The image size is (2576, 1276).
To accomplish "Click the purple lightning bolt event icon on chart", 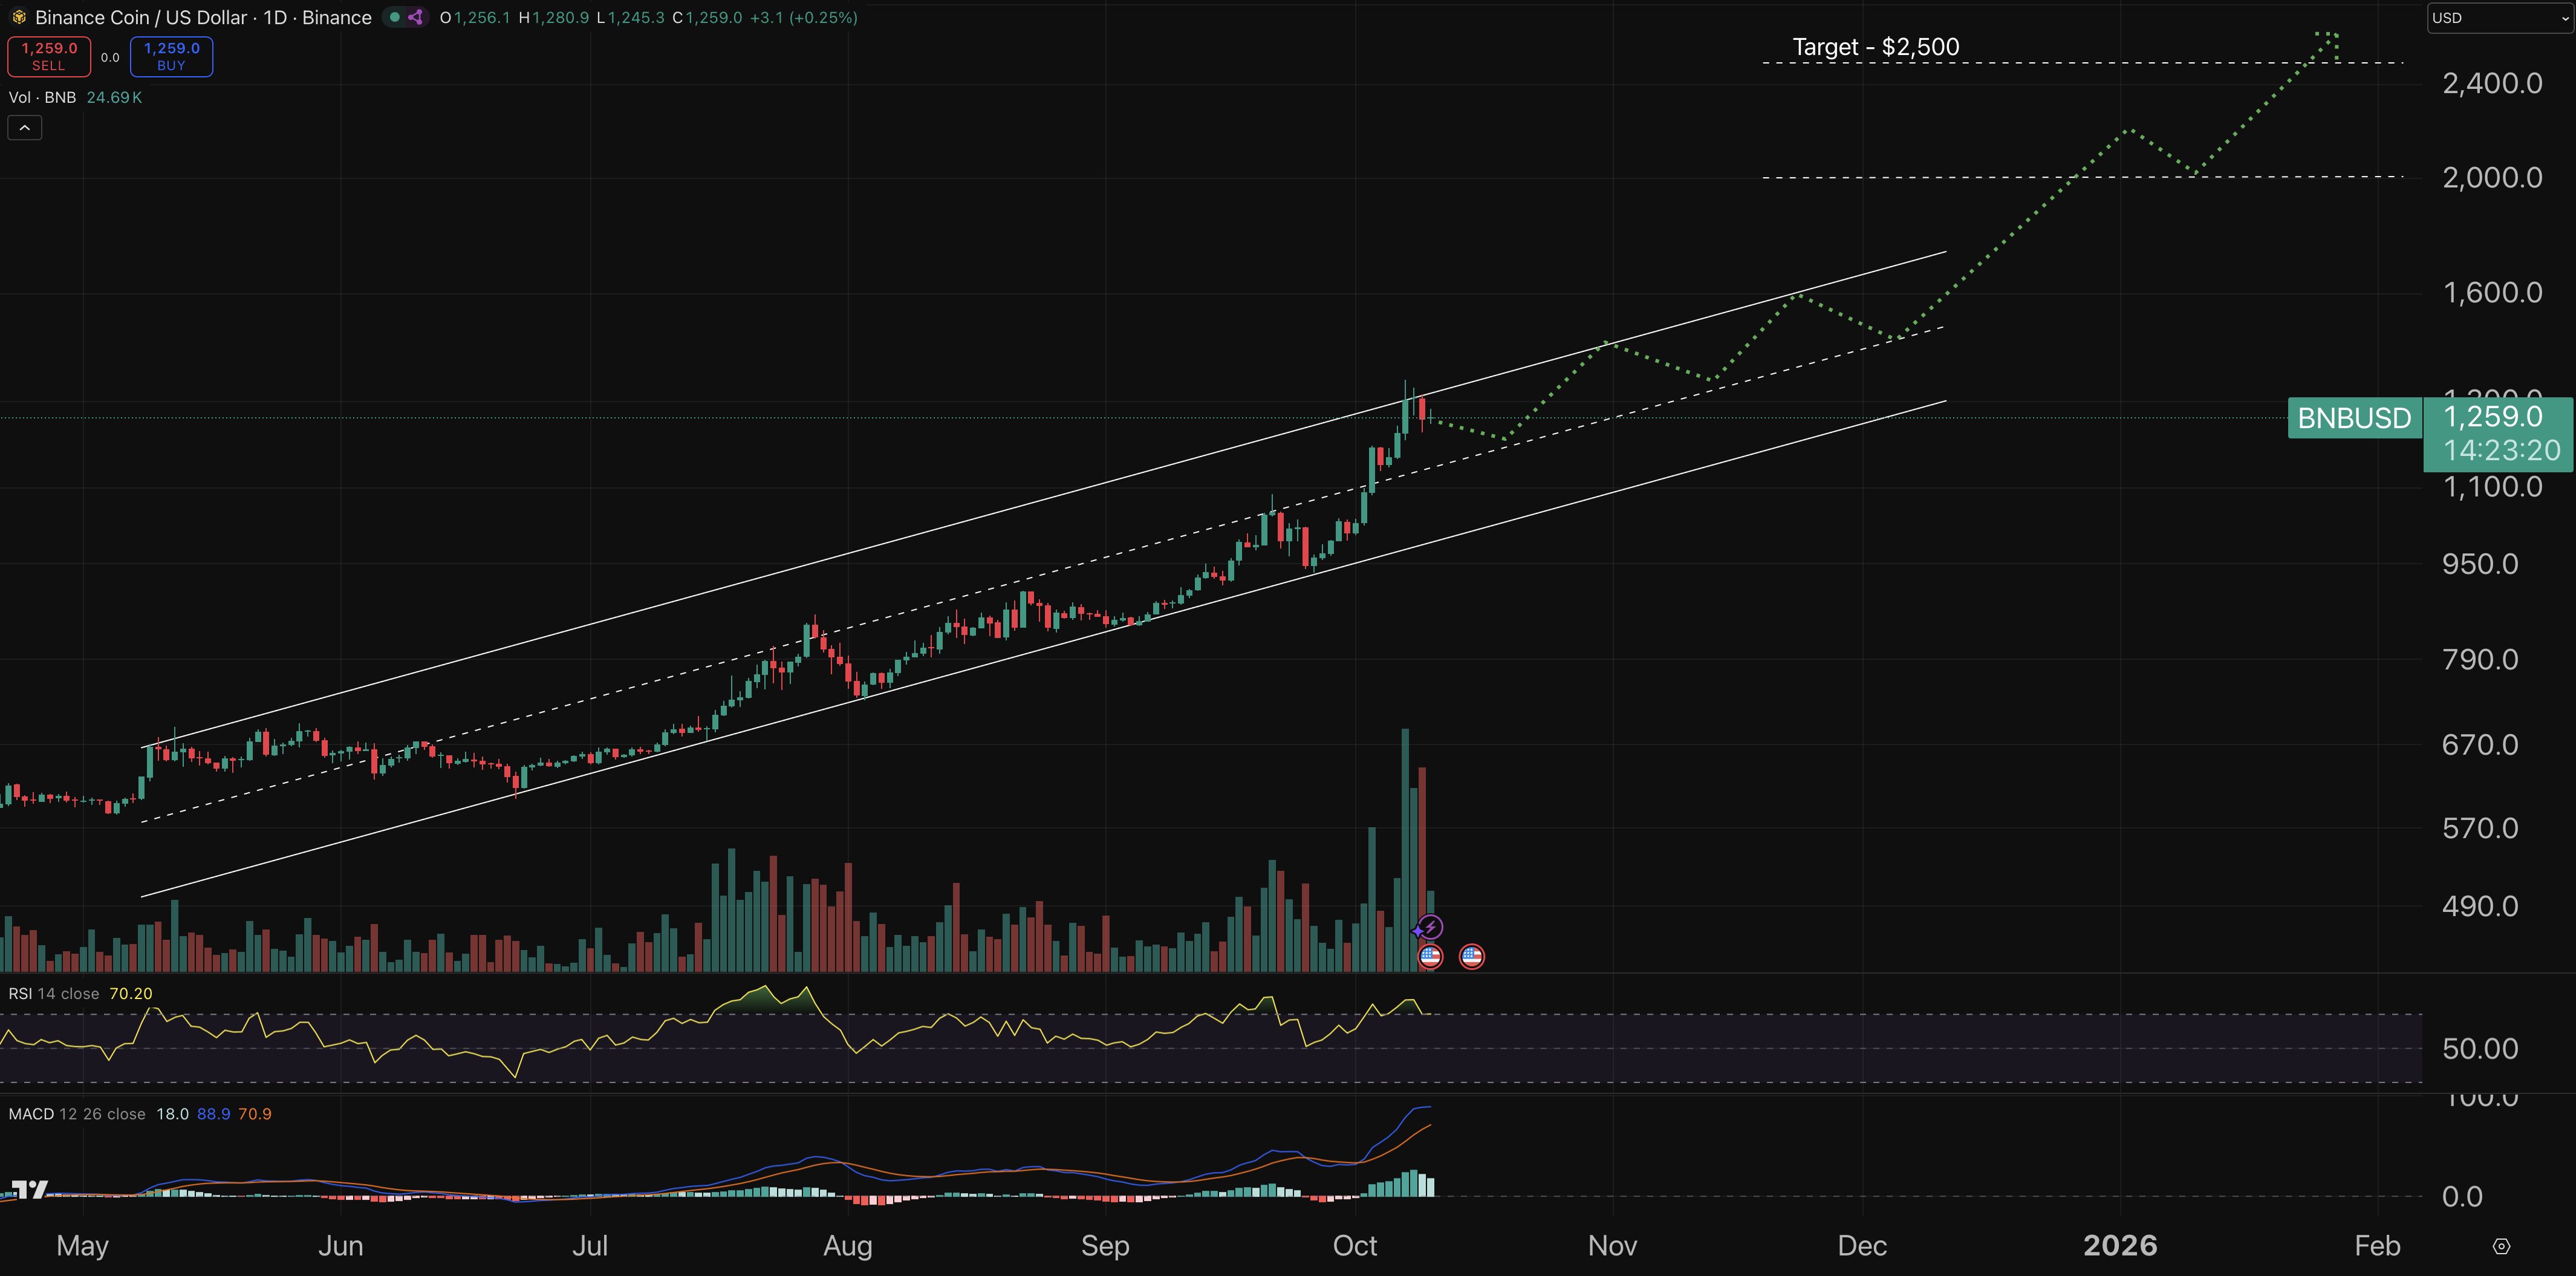I will [x=1432, y=926].
